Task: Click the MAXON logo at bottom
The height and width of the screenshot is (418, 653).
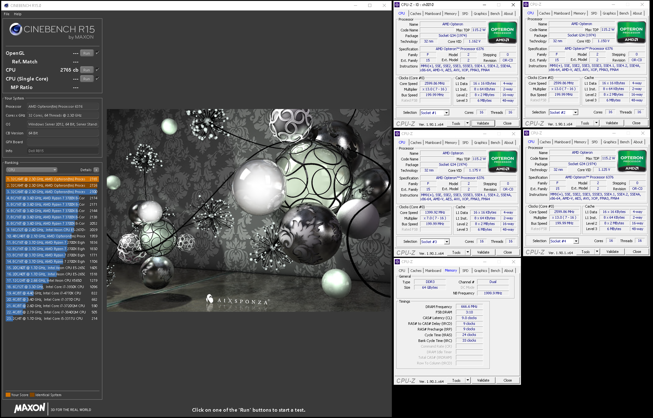Action: 29,408
